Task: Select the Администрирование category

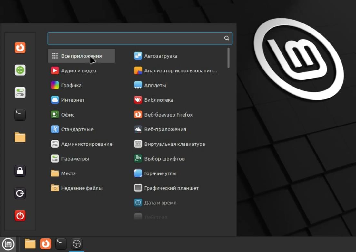Action: [x=81, y=144]
